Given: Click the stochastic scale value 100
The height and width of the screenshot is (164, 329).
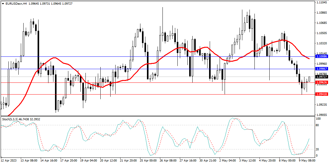Looking at the screenshot, I should tap(319, 118).
